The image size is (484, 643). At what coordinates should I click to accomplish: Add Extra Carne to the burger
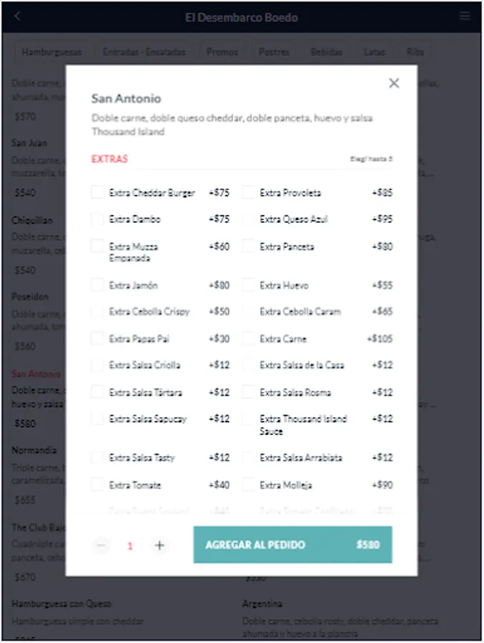[x=248, y=339]
